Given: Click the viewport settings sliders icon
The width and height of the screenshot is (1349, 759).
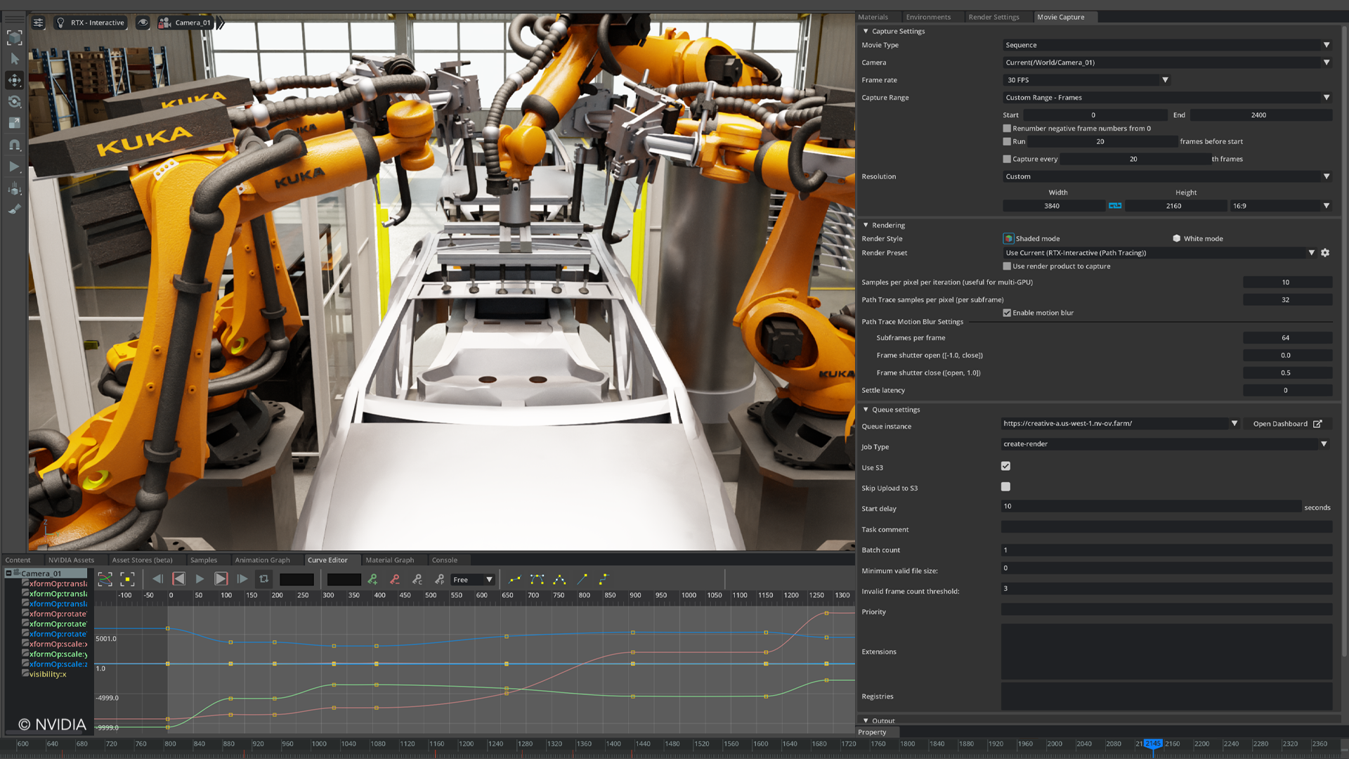Looking at the screenshot, I should click(39, 22).
